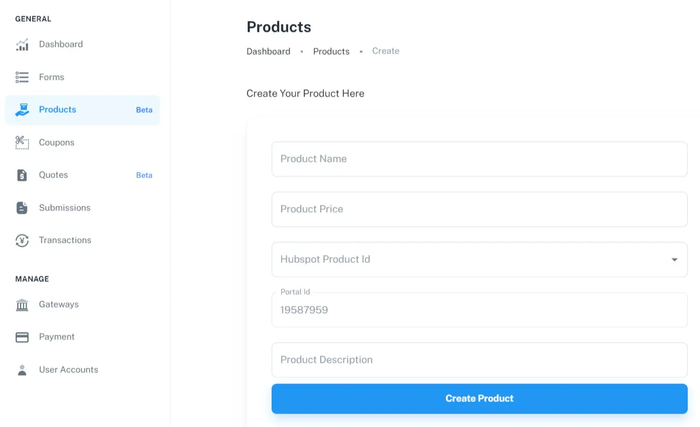Click the Transactions currency icon
The height and width of the screenshot is (427, 700).
22,241
